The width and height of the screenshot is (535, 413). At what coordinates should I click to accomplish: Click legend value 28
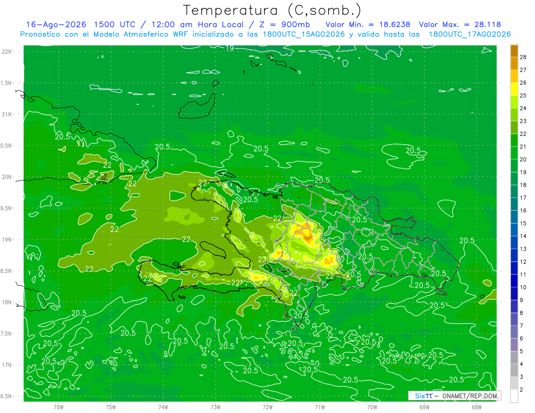523,57
